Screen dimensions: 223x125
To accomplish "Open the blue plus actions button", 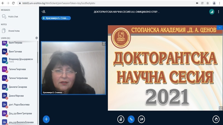I will [x=46, y=119].
